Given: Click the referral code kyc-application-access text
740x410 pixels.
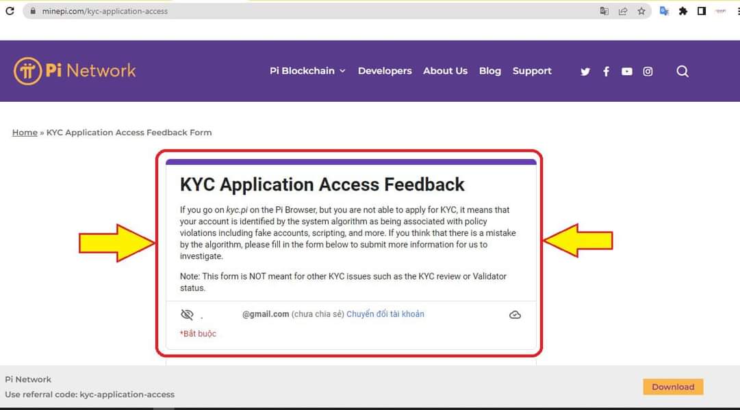Looking at the screenshot, I should pyautogui.click(x=127, y=394).
